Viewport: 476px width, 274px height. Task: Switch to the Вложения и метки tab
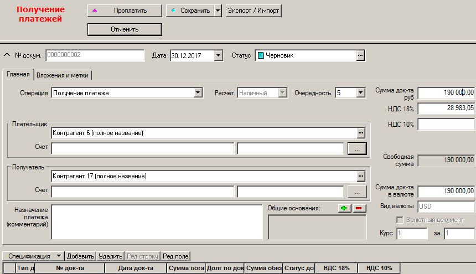(x=62, y=75)
